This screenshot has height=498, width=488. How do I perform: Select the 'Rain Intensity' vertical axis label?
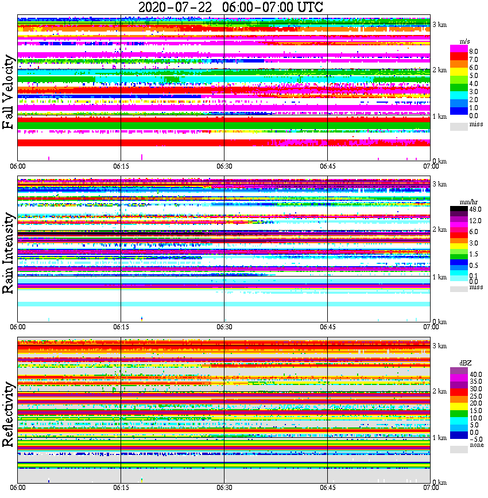coord(8,253)
